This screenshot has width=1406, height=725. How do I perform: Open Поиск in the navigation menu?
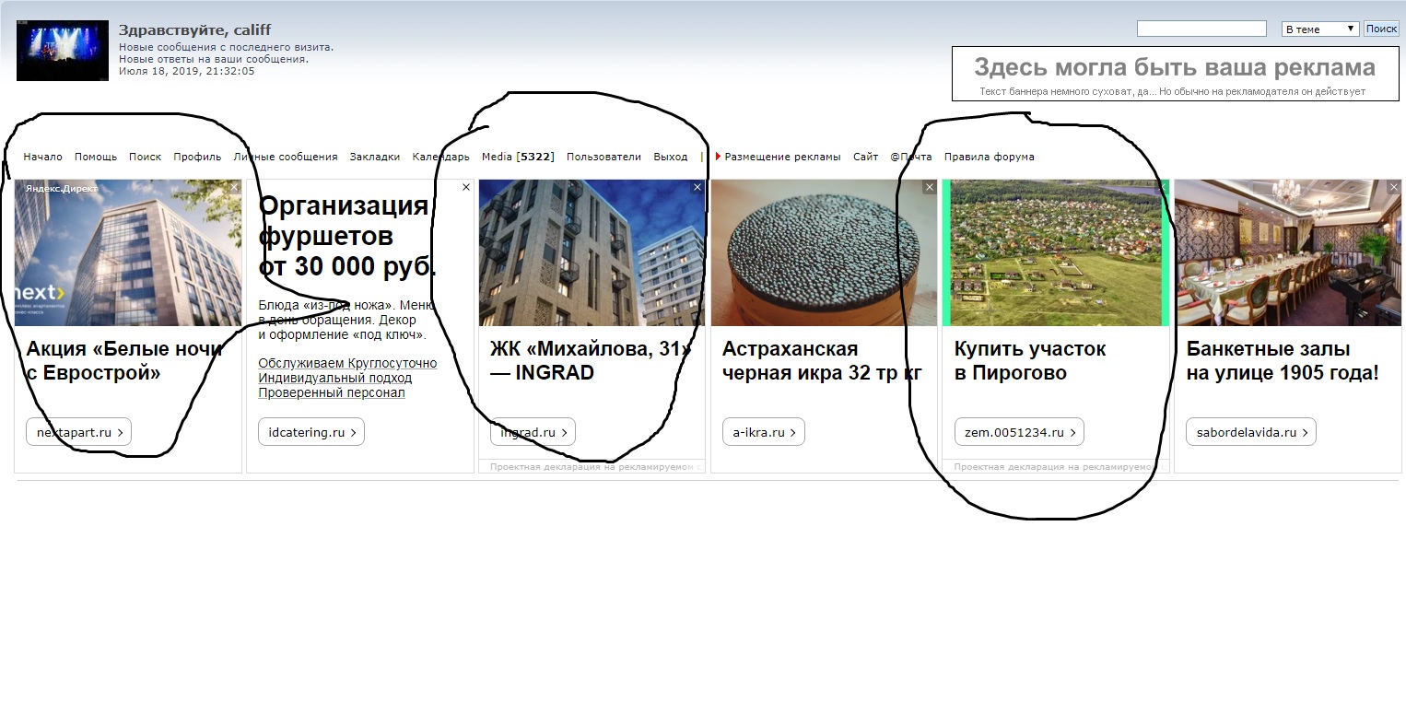tap(146, 157)
